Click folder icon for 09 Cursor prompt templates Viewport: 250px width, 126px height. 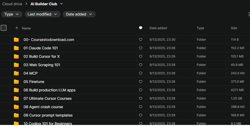tap(16, 115)
